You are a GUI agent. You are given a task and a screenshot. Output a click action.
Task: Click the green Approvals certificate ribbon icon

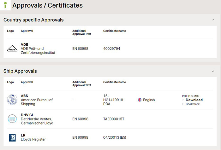(x=5, y=5)
